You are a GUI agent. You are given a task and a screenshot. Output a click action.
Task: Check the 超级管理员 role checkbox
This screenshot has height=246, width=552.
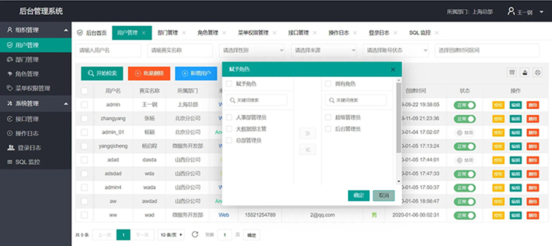pyautogui.click(x=329, y=117)
